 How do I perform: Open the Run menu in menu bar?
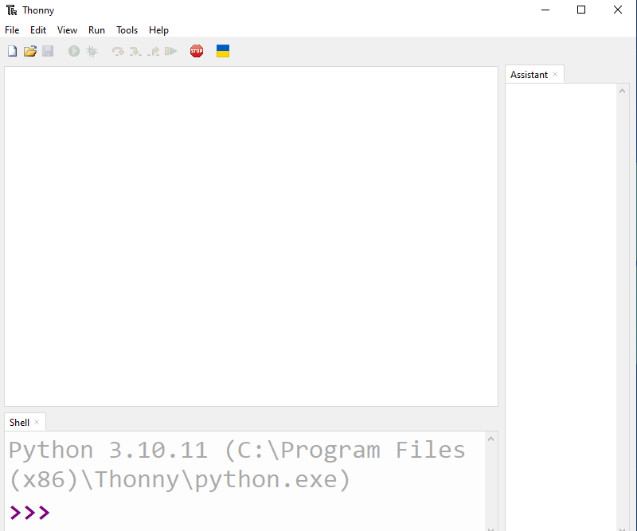pyautogui.click(x=96, y=30)
